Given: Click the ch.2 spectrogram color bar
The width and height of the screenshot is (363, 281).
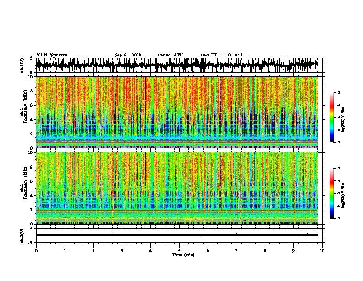Looking at the screenshot, I should pyautogui.click(x=331, y=193).
